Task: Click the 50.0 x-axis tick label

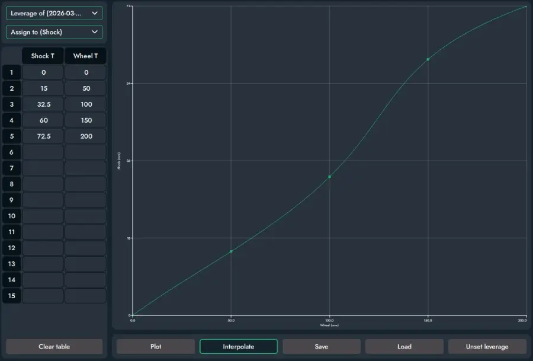Action: pyautogui.click(x=231, y=321)
